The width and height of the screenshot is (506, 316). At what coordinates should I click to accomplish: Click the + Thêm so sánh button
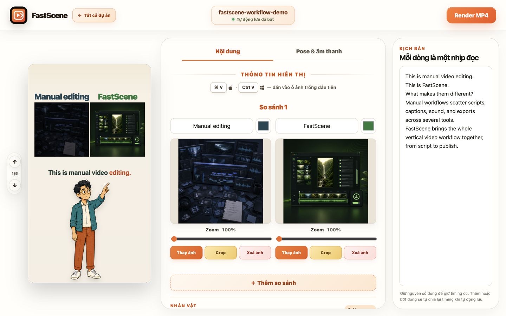point(273,283)
